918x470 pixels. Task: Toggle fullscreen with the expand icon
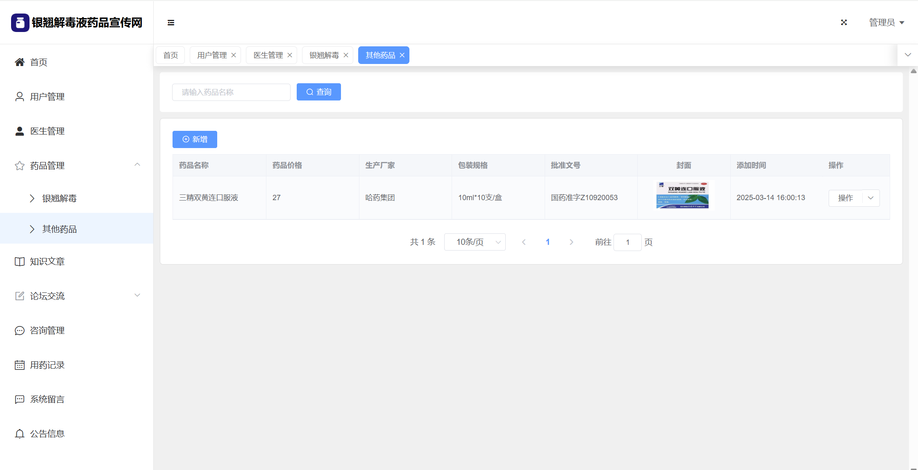tap(844, 23)
